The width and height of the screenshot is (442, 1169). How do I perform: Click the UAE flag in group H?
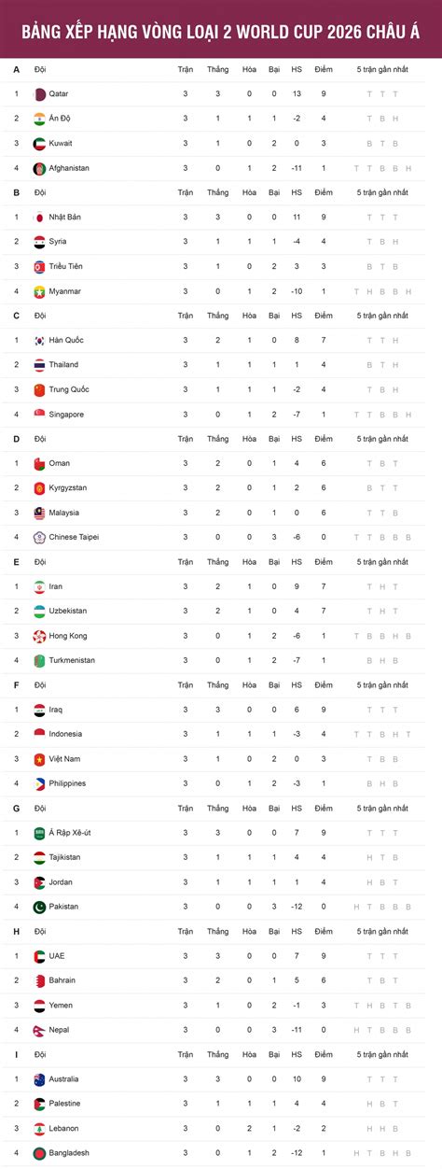[x=39, y=956]
